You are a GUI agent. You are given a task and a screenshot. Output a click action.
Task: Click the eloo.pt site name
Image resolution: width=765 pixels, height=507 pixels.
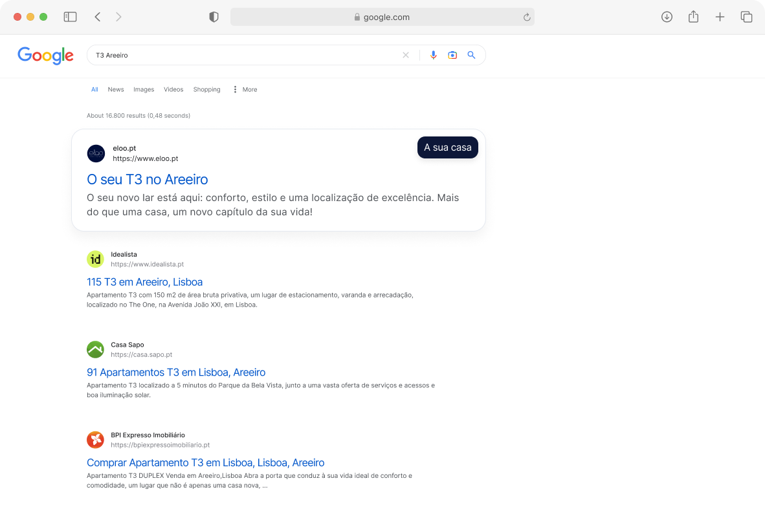124,148
